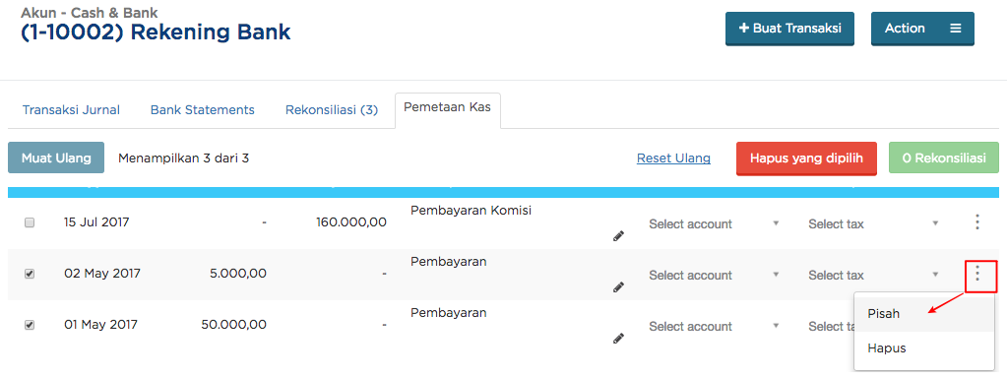Click the 0 Rekonsiliasi button
This screenshot has height=379, width=1007.
tap(943, 158)
